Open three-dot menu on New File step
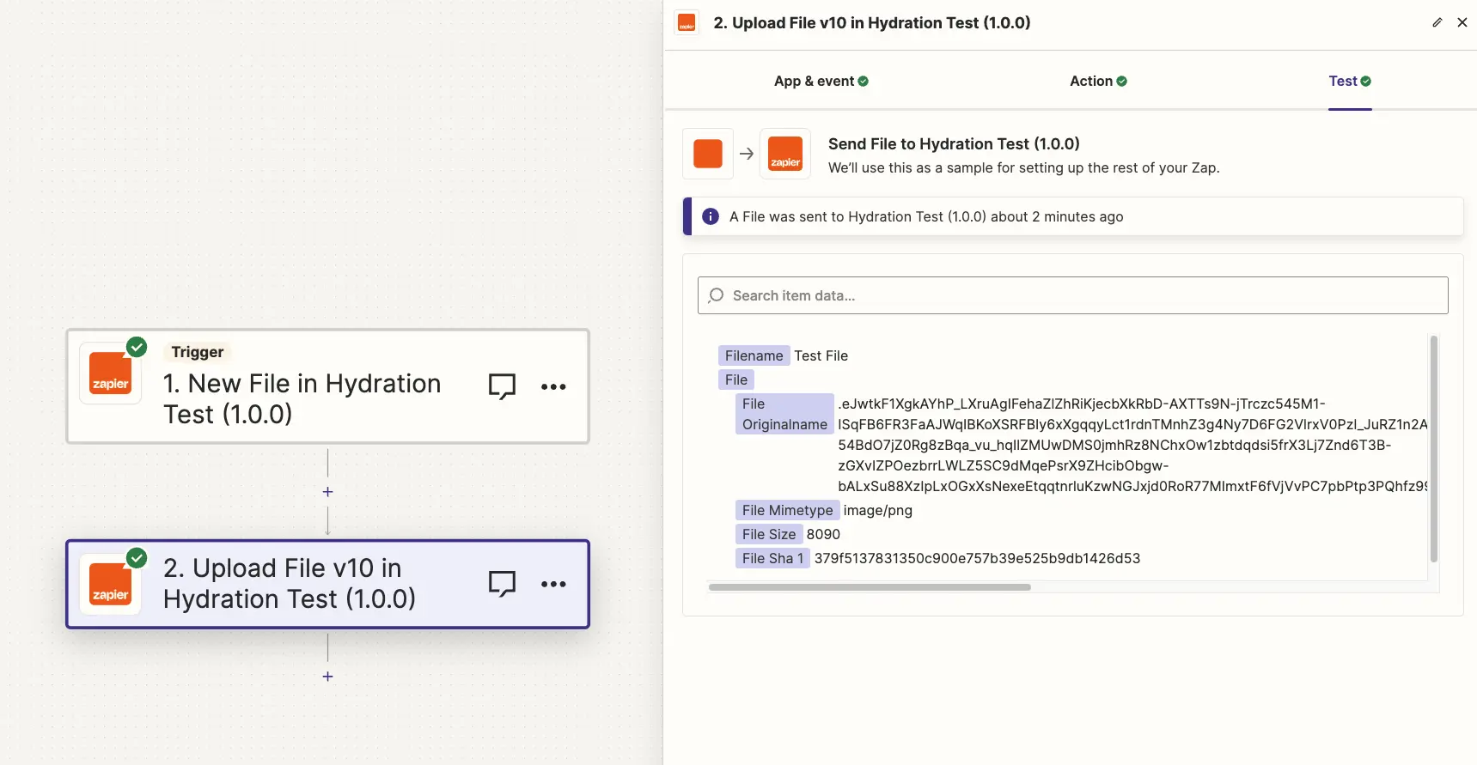Viewport: 1477px width, 765px height. pos(553,386)
